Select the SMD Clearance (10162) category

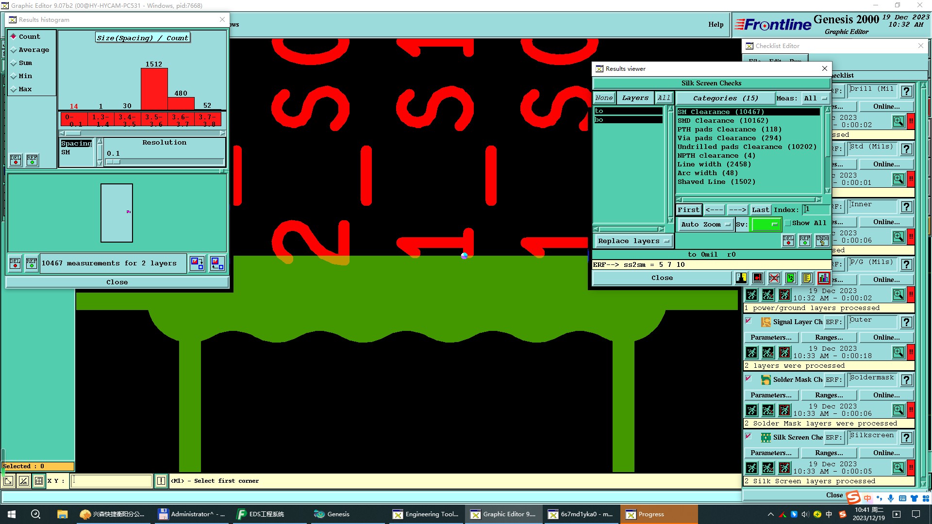click(x=723, y=121)
